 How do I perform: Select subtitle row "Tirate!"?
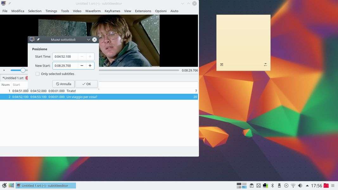(99, 91)
